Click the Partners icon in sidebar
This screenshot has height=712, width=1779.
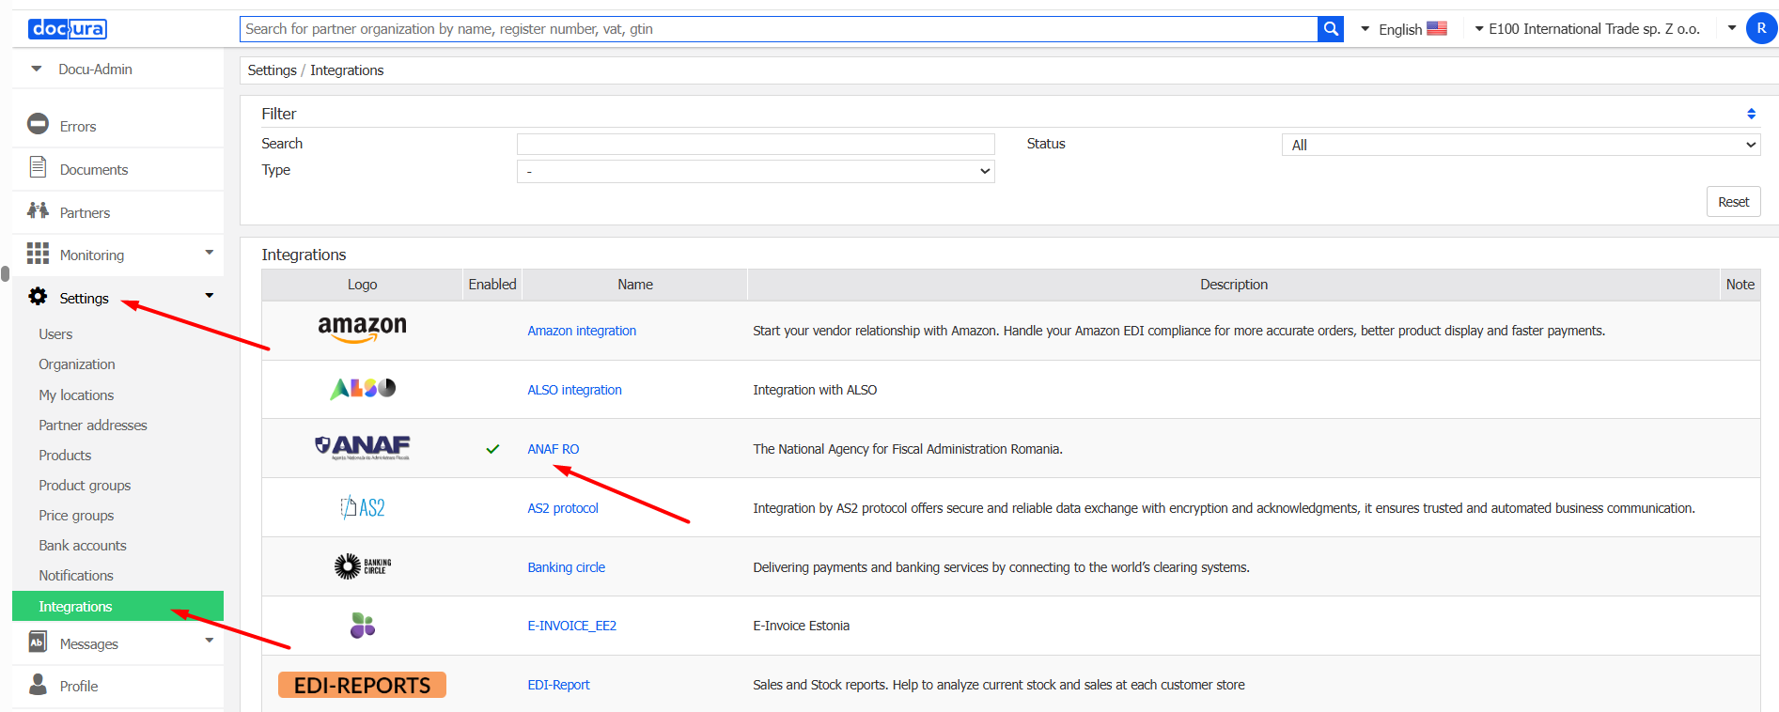[38, 210]
